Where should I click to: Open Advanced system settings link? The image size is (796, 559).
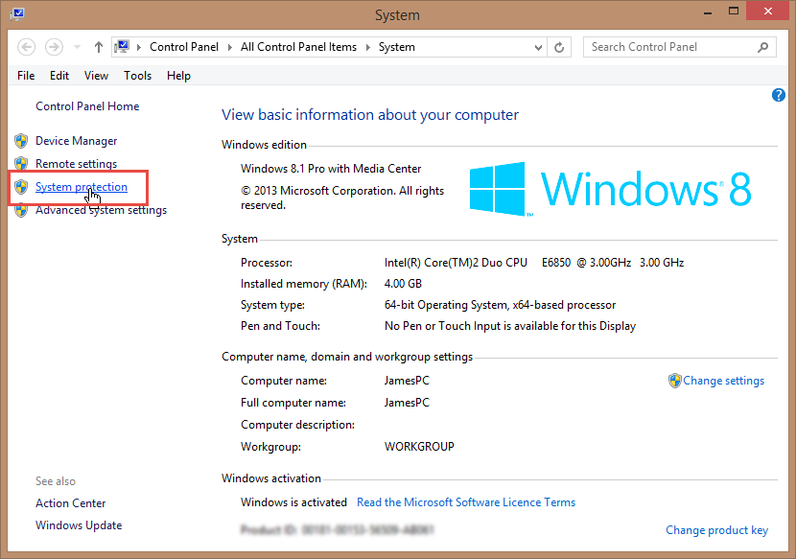101,210
